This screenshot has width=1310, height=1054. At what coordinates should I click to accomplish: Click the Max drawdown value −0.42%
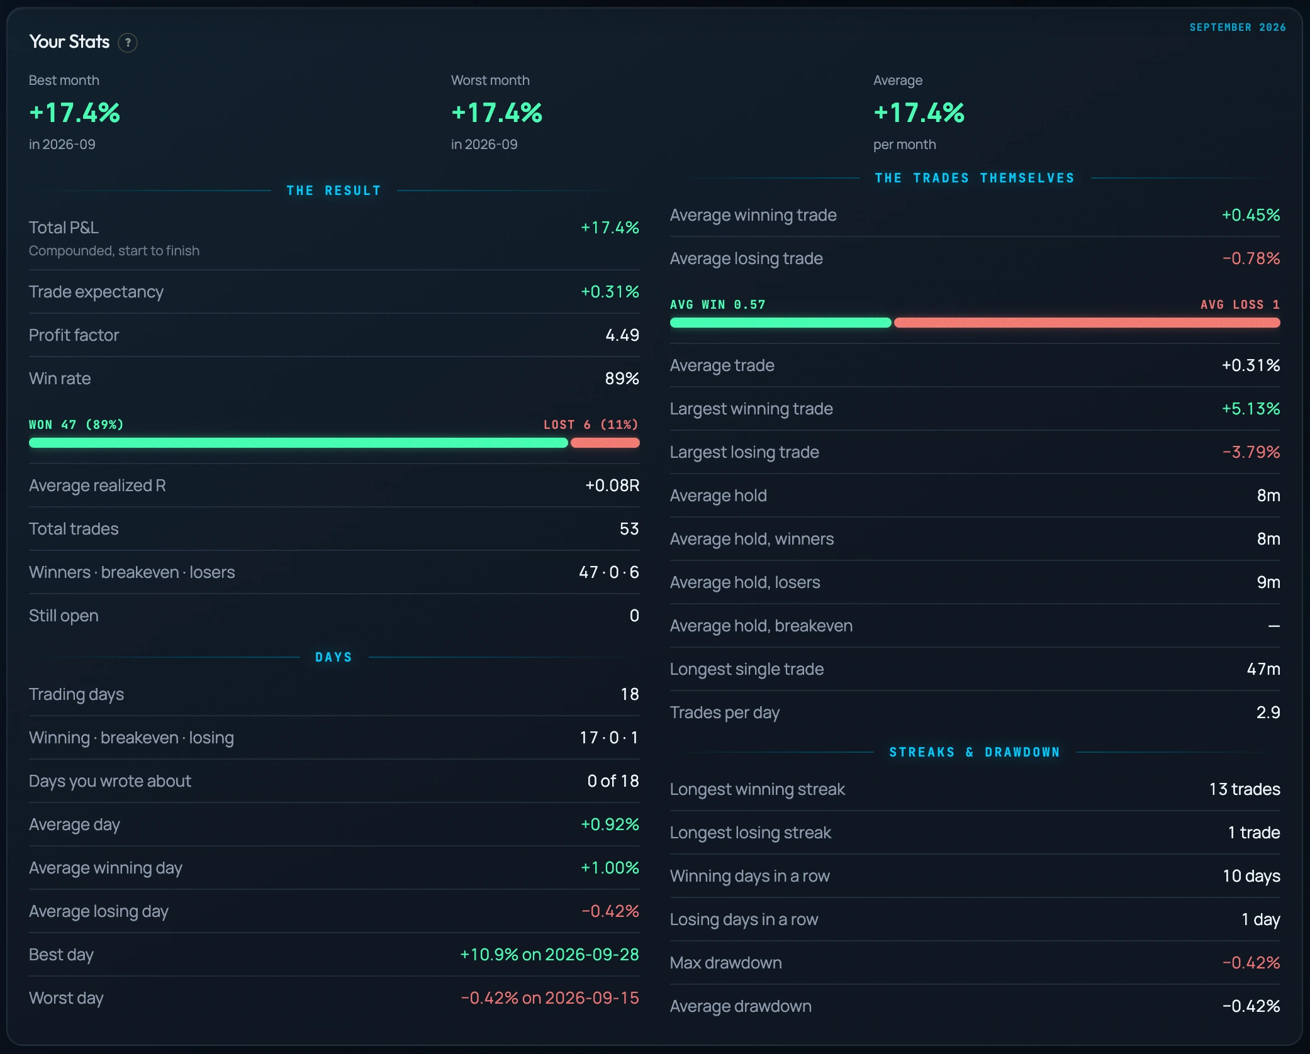[1251, 963]
